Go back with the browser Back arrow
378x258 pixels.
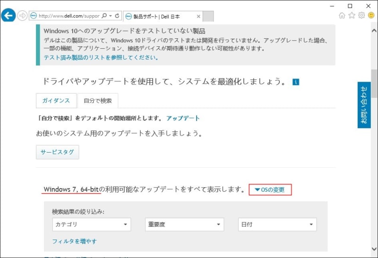pyautogui.click(x=8, y=16)
